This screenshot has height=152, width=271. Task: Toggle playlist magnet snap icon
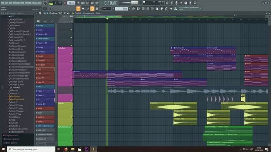pos(40,13)
